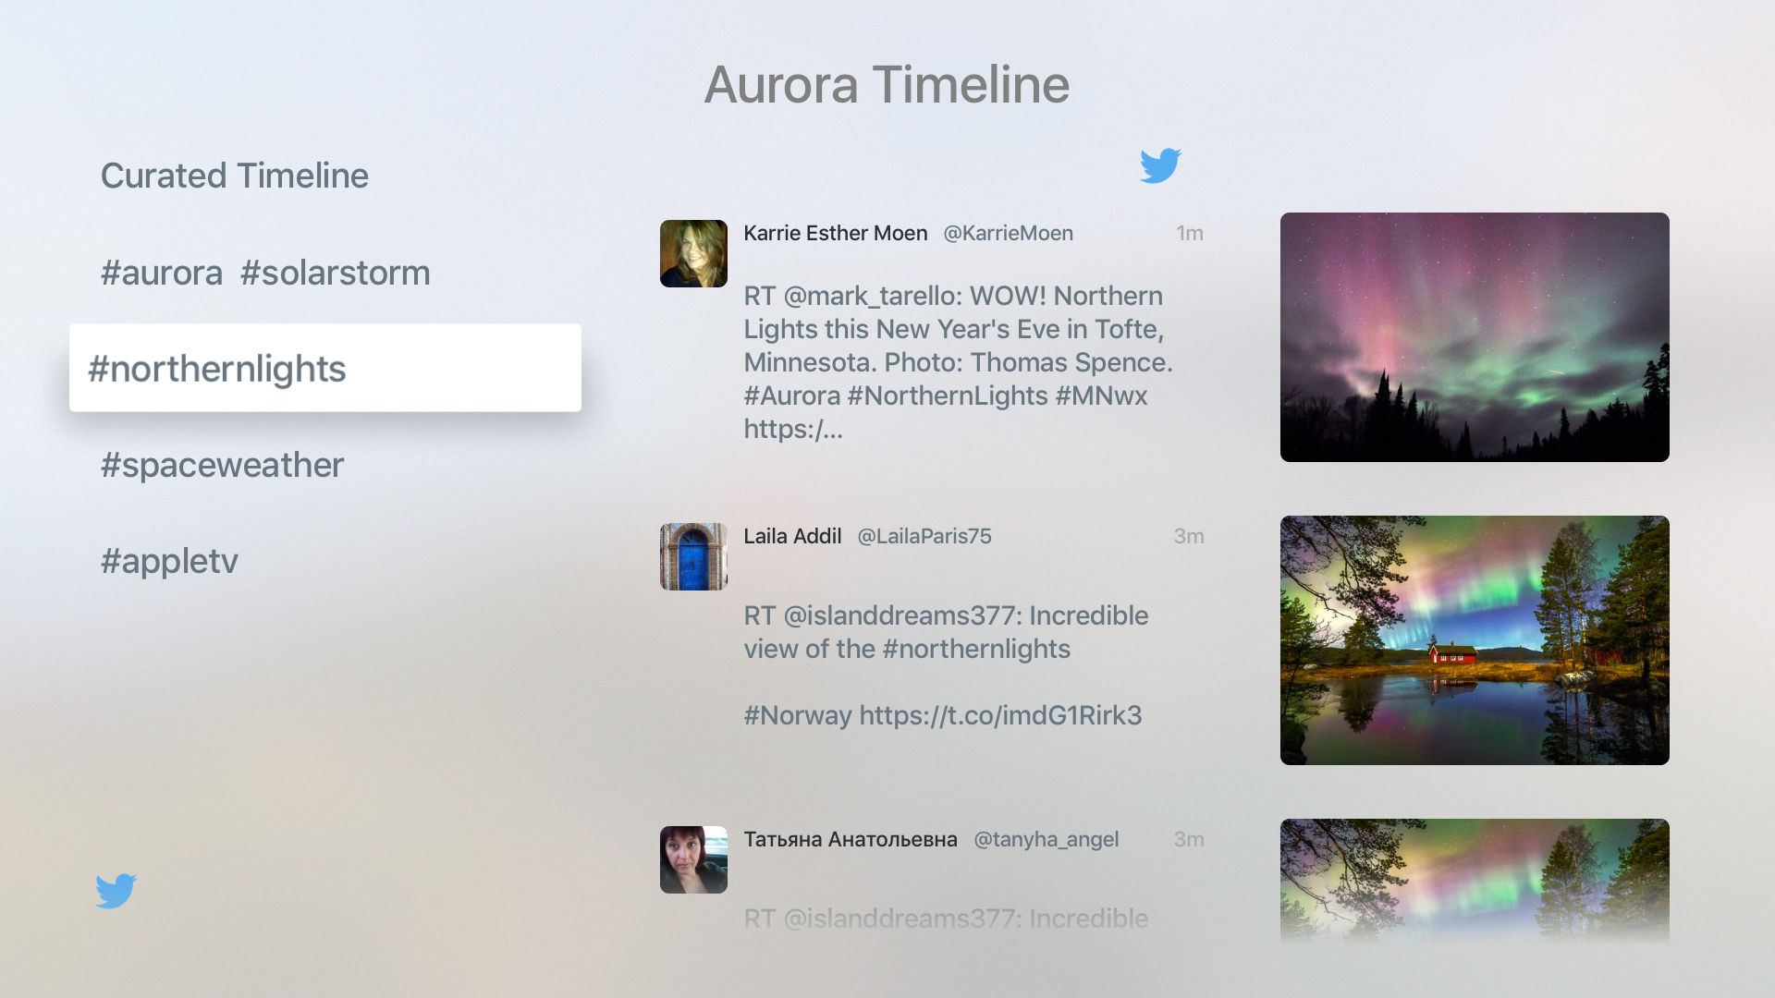The height and width of the screenshot is (998, 1775).
Task: Click the Karrie Esther Moen name
Action: 835,233
